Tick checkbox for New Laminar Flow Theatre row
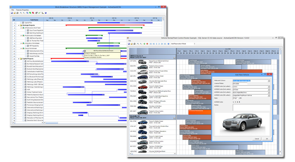The image size is (295, 162). pos(24,97)
